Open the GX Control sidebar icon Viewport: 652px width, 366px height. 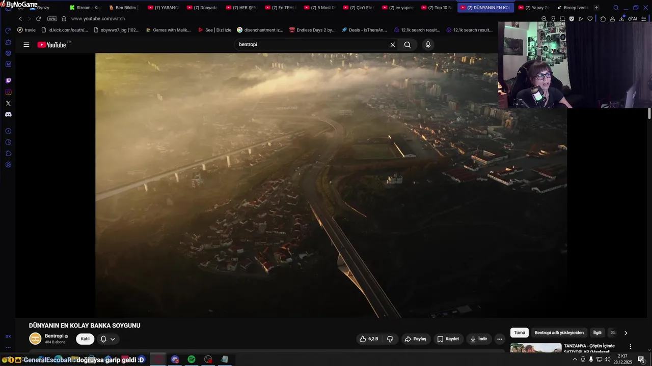8,337
